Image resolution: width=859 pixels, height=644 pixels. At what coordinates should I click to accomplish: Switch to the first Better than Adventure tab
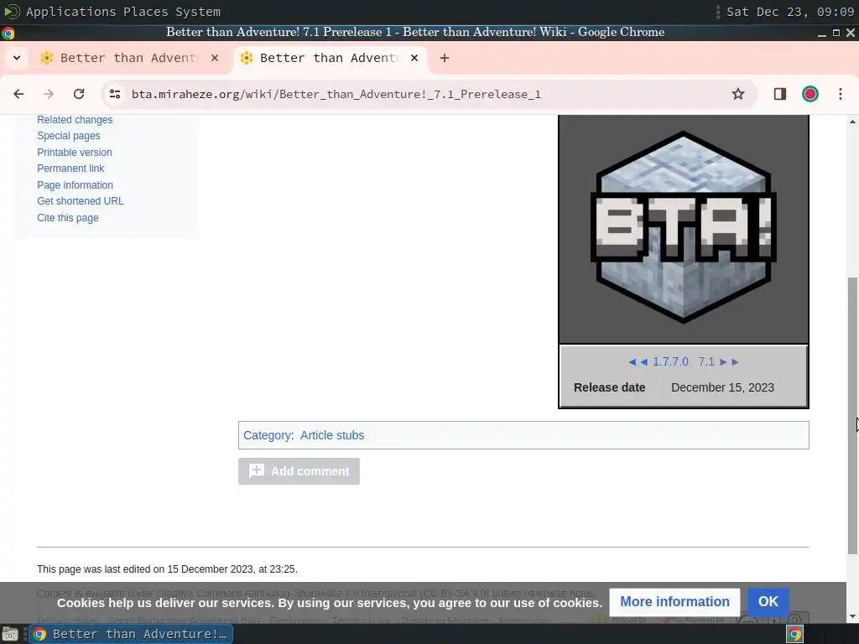[128, 58]
